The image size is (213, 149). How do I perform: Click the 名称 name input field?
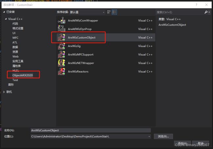(90, 130)
